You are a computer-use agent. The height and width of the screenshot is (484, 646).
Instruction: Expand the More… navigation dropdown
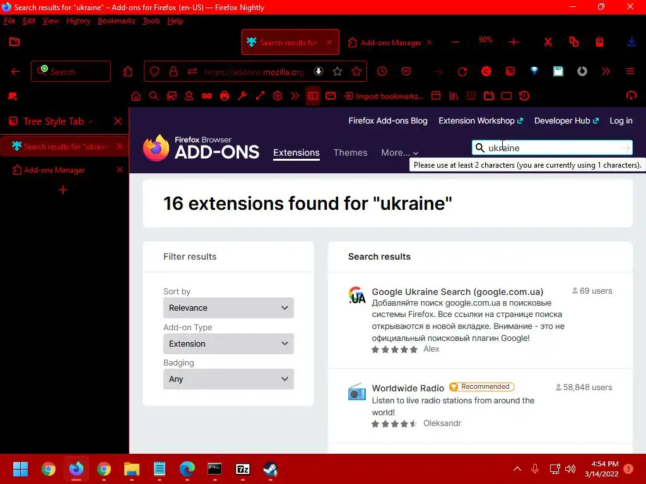pyautogui.click(x=399, y=153)
